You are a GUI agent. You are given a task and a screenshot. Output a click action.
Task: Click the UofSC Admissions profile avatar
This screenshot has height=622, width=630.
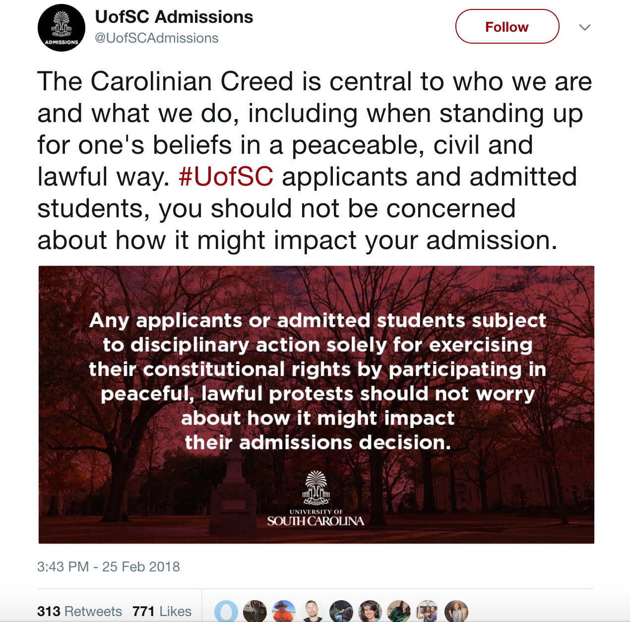62,28
